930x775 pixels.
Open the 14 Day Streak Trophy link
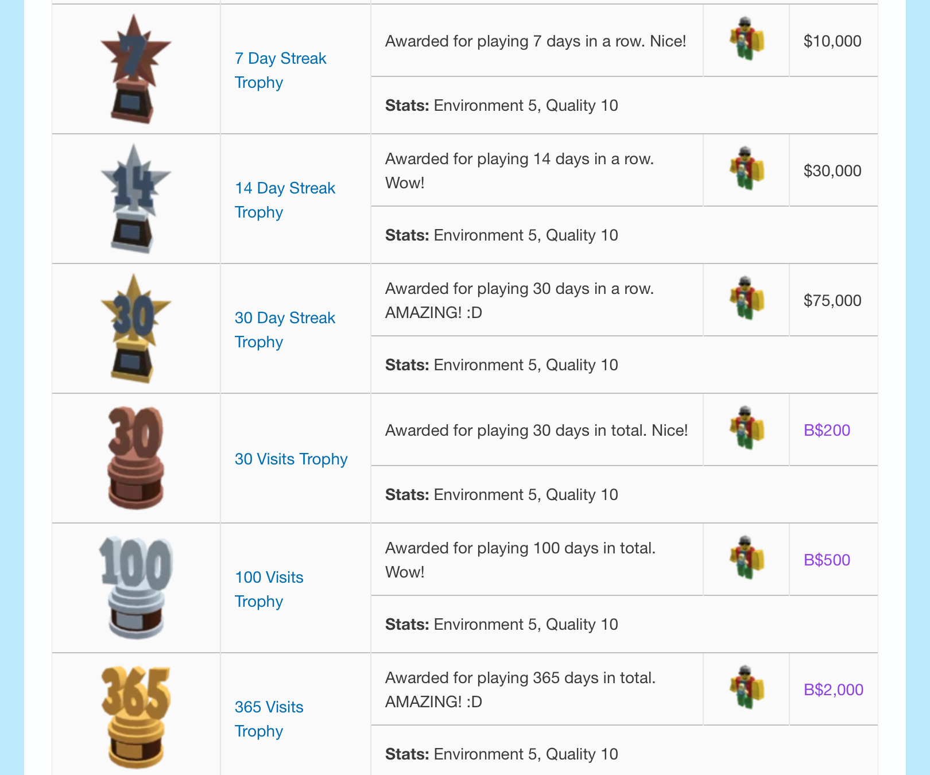pos(285,200)
